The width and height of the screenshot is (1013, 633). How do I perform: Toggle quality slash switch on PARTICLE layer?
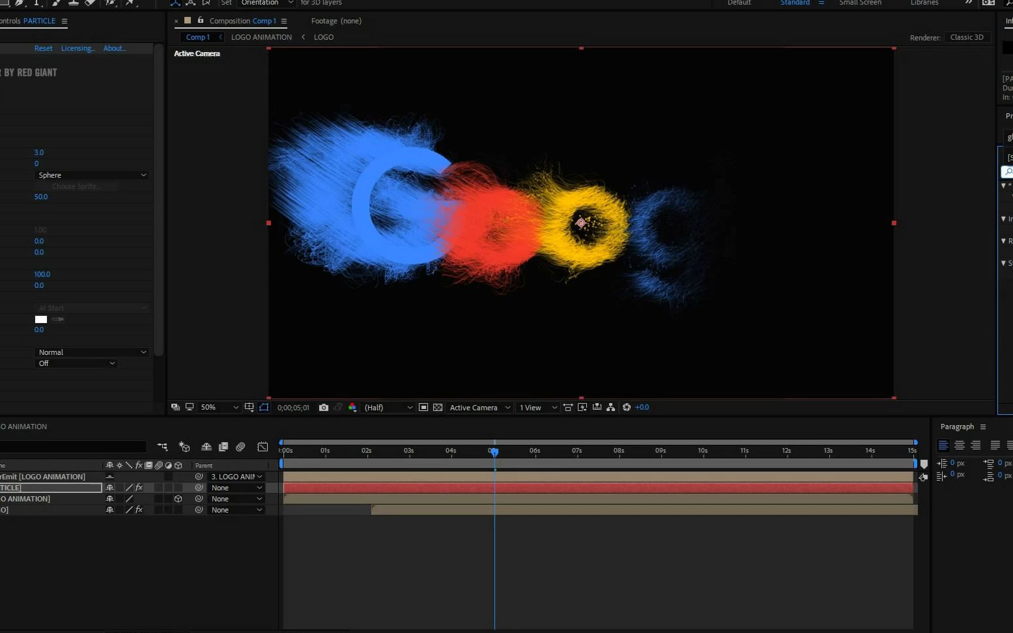[129, 488]
